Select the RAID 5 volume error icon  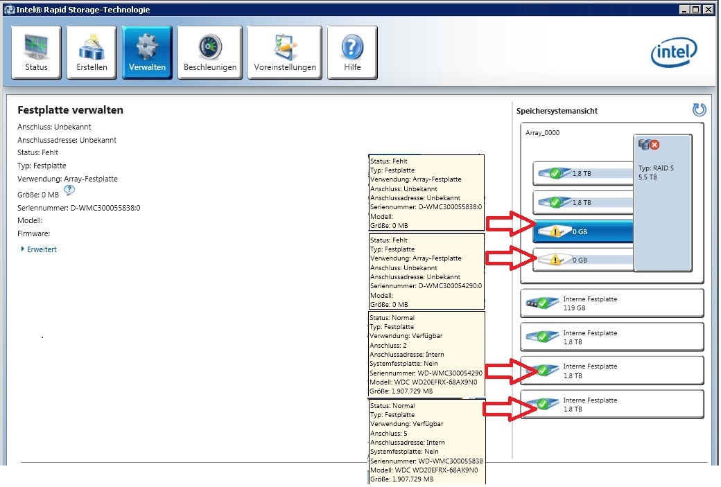coord(649,145)
